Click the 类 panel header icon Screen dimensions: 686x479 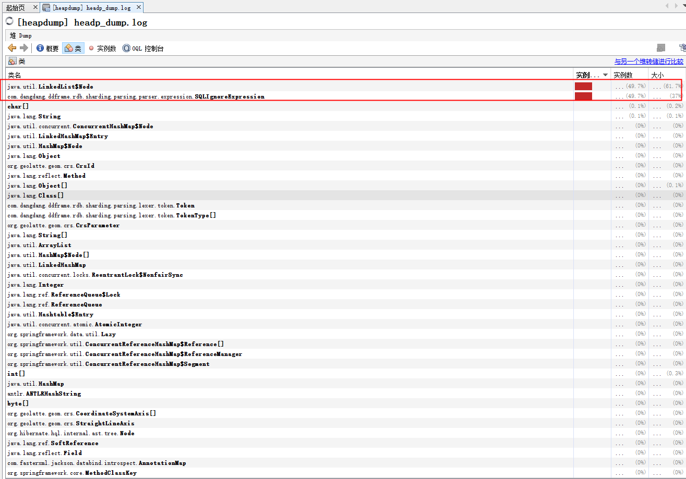point(13,61)
